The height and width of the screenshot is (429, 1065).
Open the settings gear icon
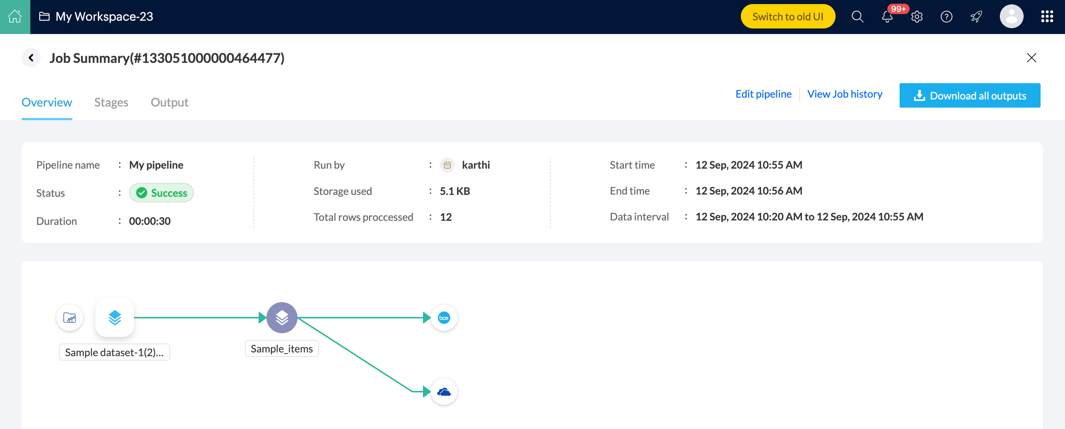click(x=917, y=17)
